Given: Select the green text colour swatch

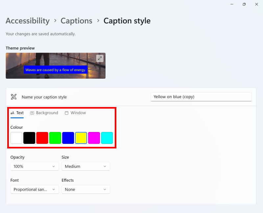Looking at the screenshot, I should tap(55, 138).
